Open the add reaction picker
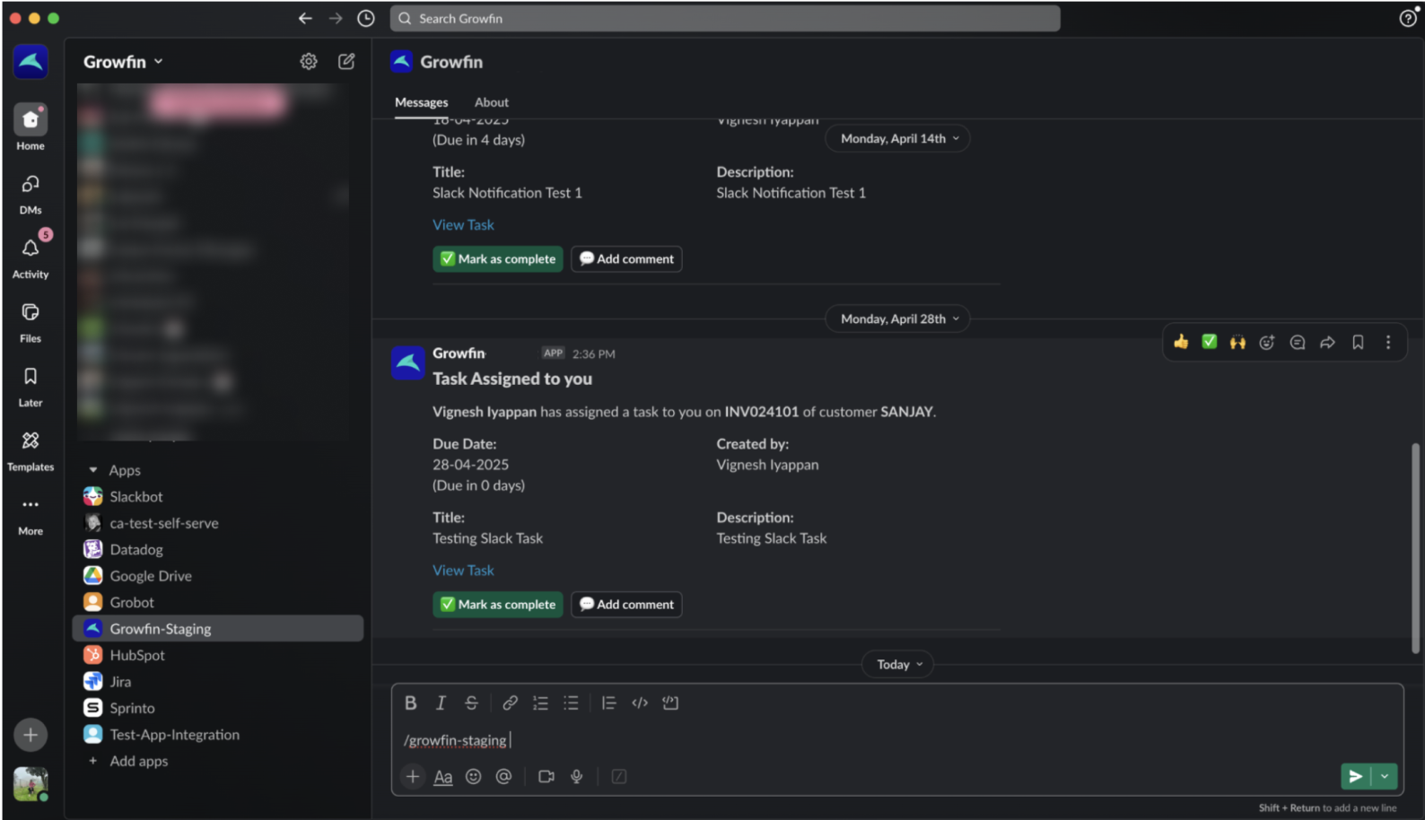Image resolution: width=1425 pixels, height=820 pixels. [1267, 342]
